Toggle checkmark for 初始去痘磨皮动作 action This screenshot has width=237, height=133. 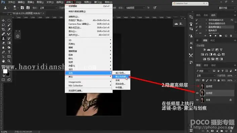tap(197, 24)
